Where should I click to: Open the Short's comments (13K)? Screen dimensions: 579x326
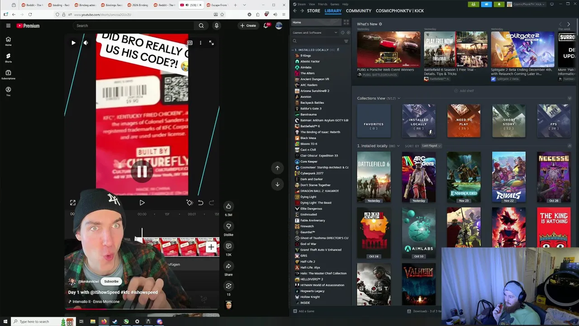pos(228,246)
